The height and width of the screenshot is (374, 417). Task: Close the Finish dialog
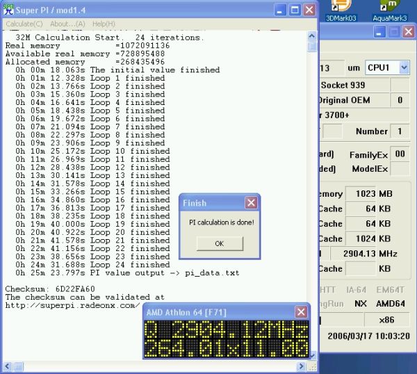point(251,203)
